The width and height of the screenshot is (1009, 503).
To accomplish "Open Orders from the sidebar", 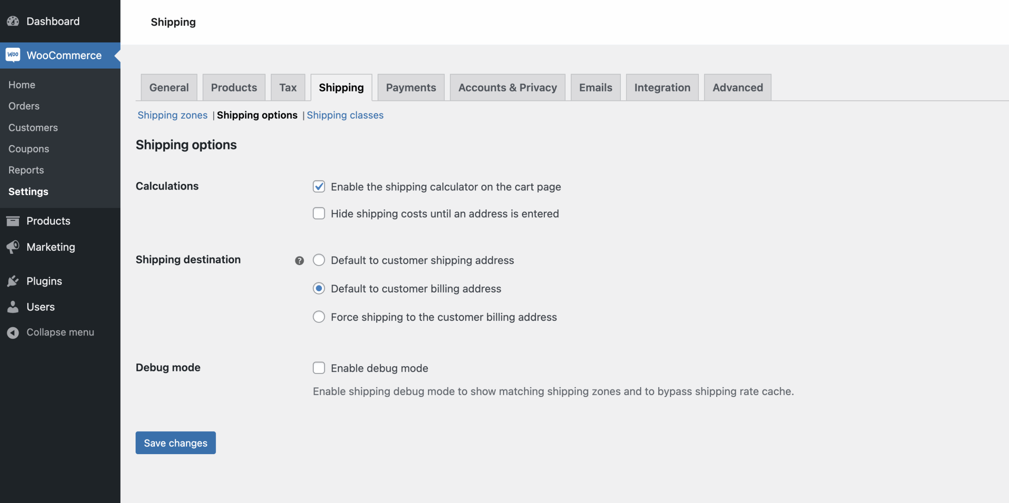I will click(x=24, y=106).
